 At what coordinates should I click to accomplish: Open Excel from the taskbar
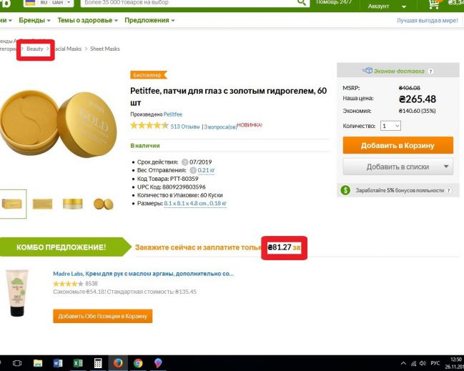(x=78, y=363)
